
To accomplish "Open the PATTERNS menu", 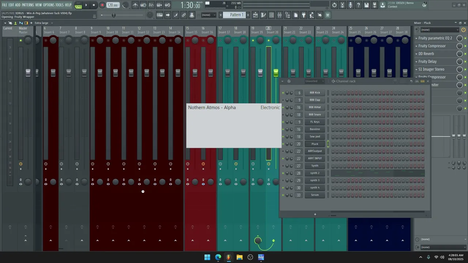I will tap(28, 5).
